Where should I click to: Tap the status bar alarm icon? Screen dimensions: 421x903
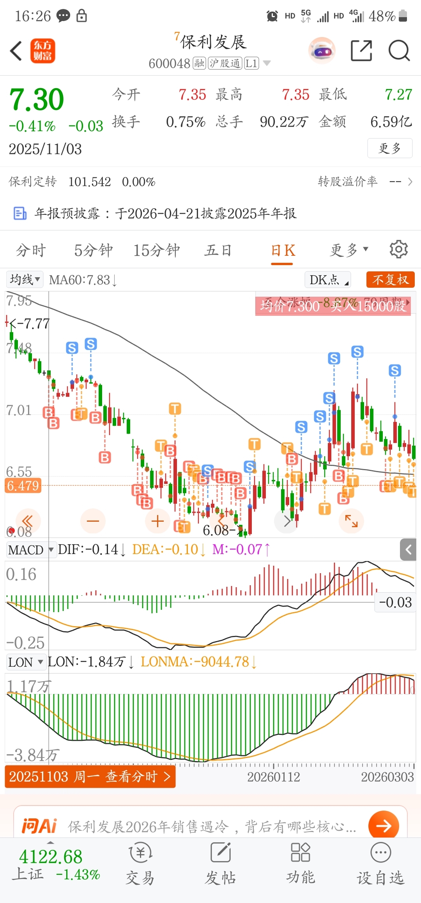point(272,16)
